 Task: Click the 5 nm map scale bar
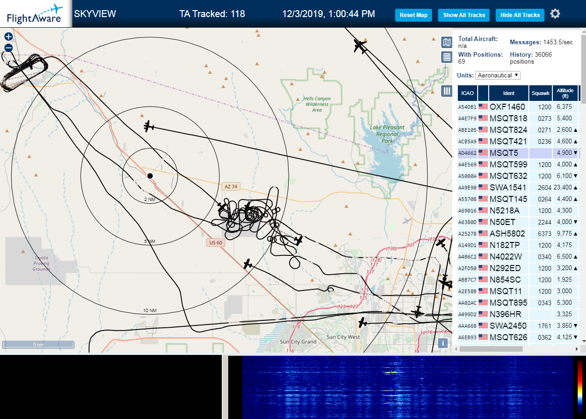38,344
